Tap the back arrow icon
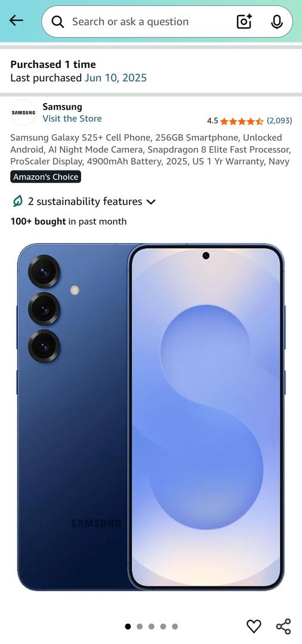The width and height of the screenshot is (302, 644). [x=16, y=20]
